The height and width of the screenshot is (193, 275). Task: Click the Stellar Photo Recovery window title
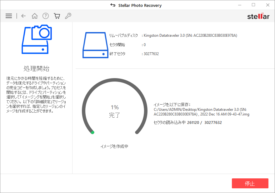[140, 5]
